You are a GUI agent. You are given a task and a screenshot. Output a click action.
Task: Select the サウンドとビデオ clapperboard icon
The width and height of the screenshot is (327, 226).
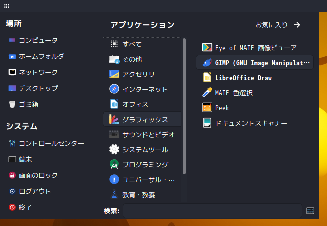click(114, 135)
